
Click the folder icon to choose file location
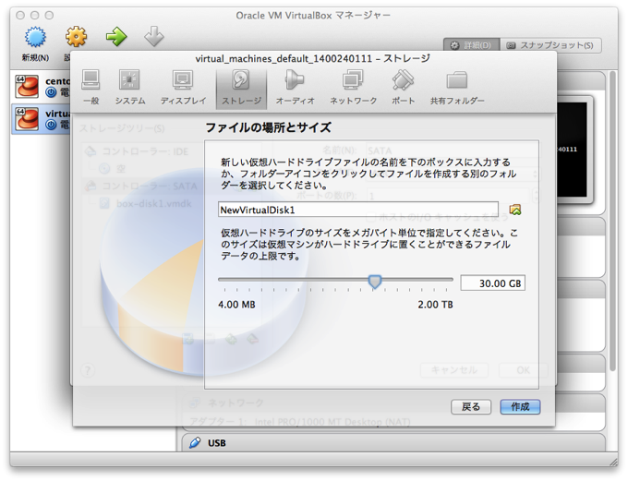[x=515, y=210]
